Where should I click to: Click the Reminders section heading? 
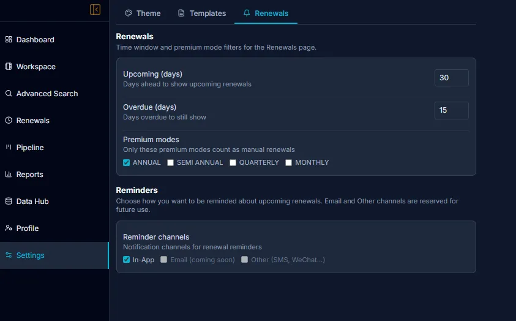pos(136,191)
